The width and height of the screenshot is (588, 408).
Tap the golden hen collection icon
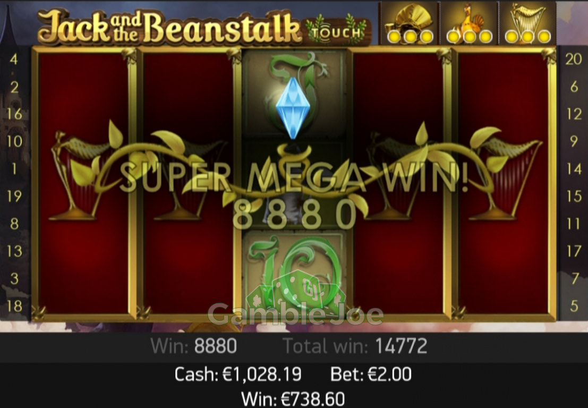pyautogui.click(x=468, y=23)
